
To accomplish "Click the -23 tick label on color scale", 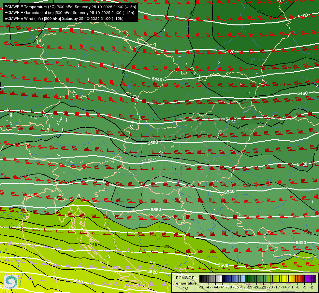I will 263,287.
